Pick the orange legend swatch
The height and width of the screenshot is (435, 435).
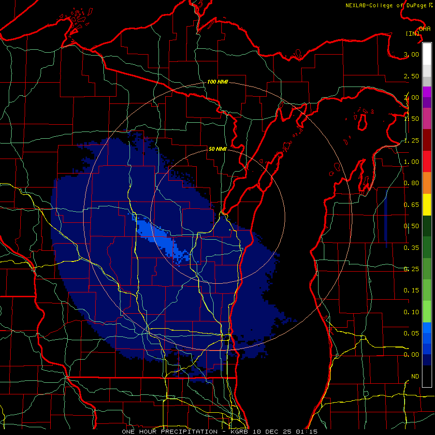(427, 183)
